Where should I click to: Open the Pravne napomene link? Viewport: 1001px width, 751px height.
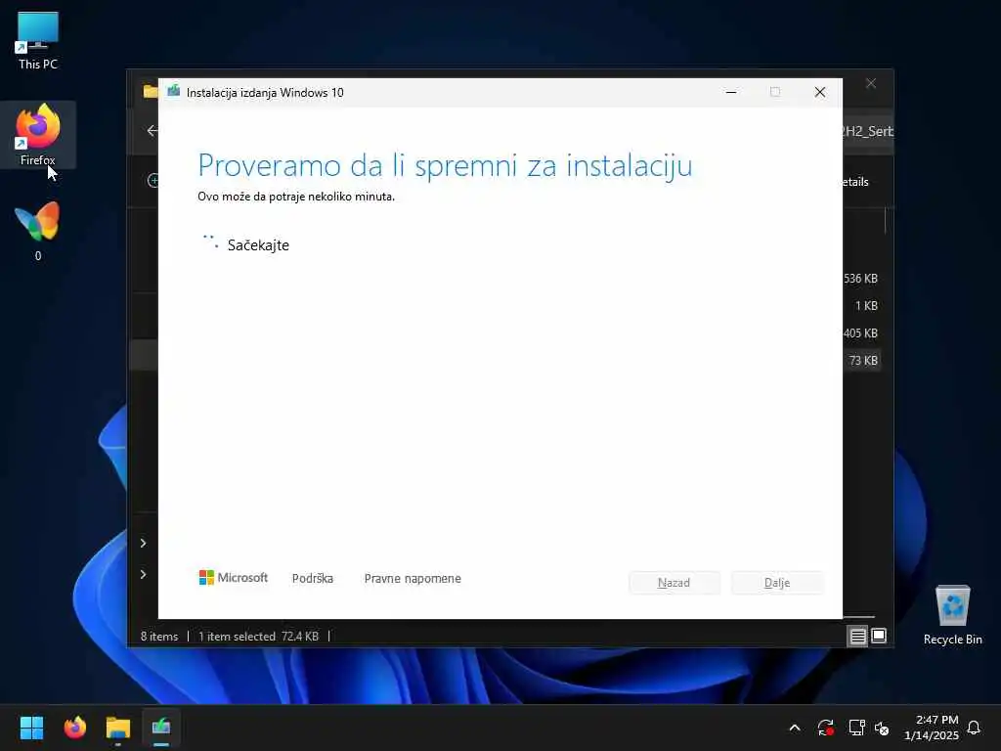tap(413, 579)
